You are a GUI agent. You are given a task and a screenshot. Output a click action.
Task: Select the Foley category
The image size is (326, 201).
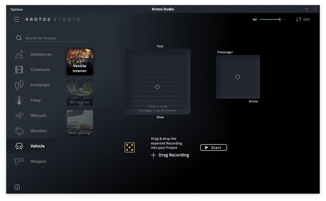click(35, 100)
